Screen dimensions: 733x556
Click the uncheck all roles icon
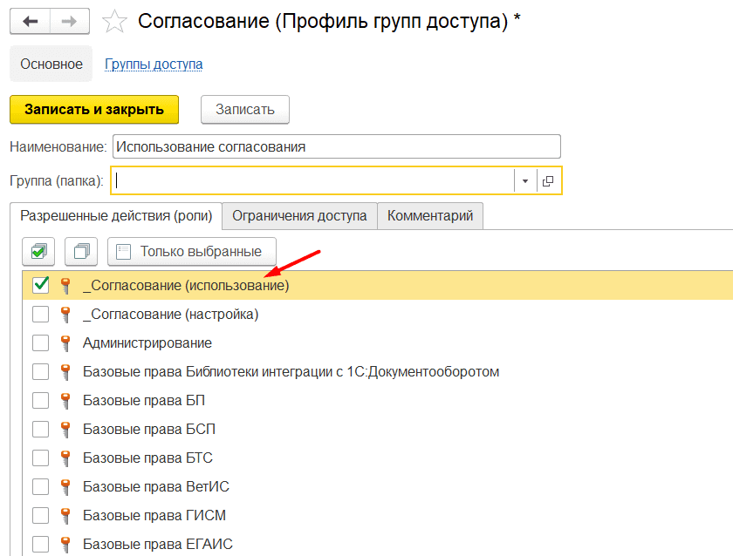click(81, 252)
